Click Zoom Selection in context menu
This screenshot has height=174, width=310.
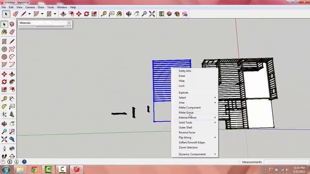point(188,147)
